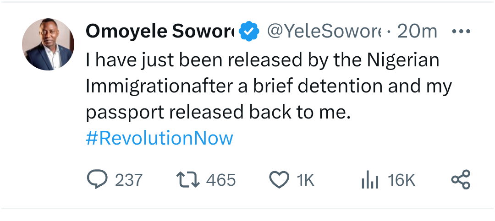Click the blue verified checkmark badge

click(x=250, y=32)
